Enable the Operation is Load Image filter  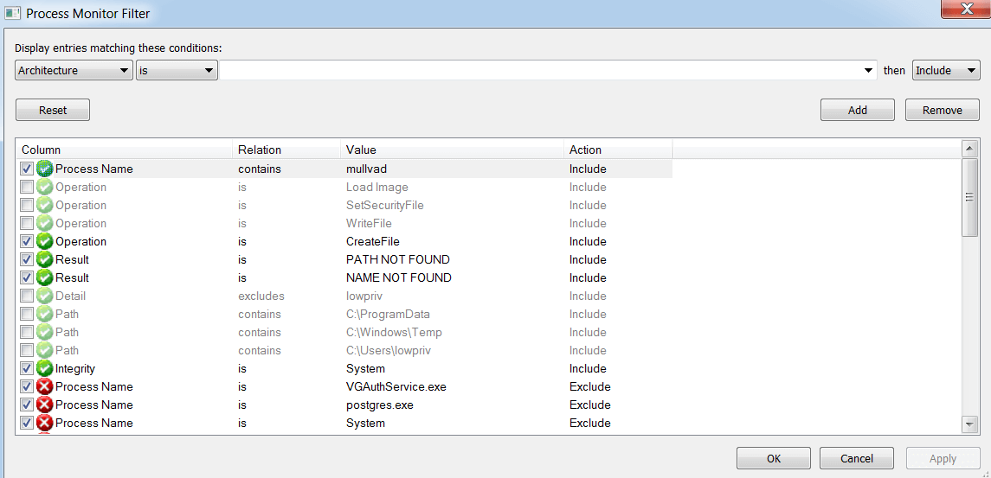[27, 187]
